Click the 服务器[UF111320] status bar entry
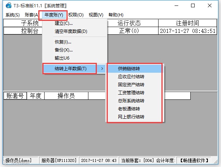The height and width of the screenshot is (167, 221). (x=59, y=160)
